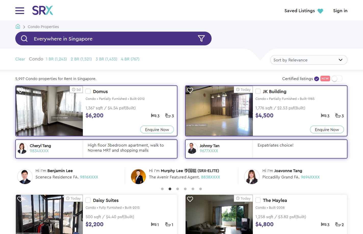Open the filter funnel options
The width and height of the screenshot is (363, 234).
pyautogui.click(x=201, y=38)
